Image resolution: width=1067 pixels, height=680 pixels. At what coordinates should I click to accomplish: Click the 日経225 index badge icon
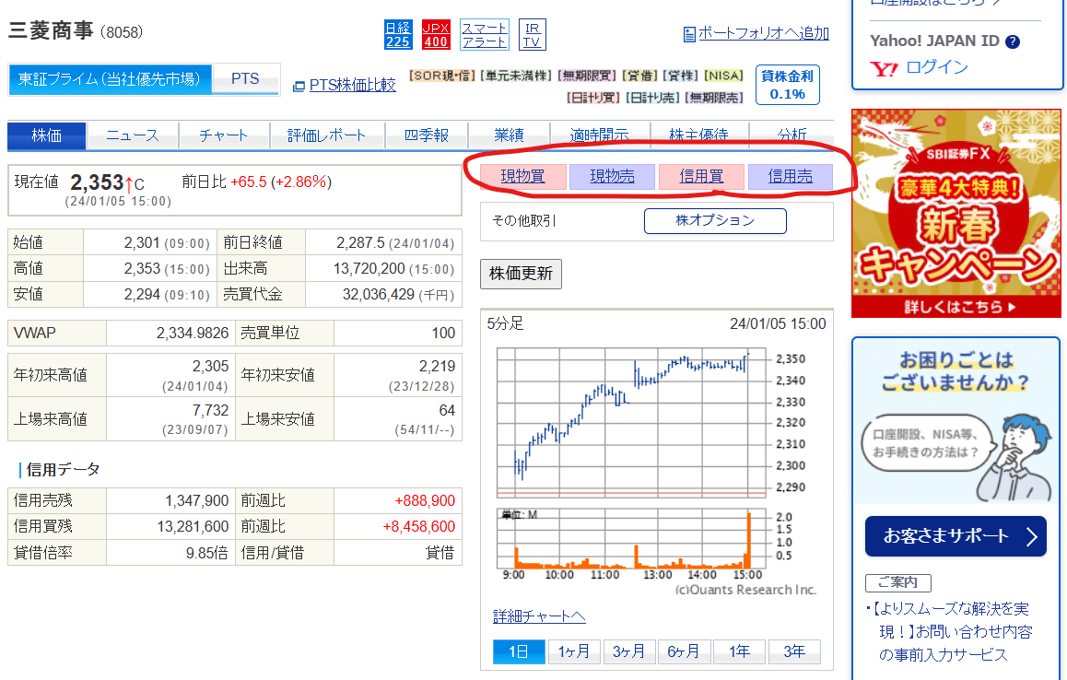[x=398, y=33]
